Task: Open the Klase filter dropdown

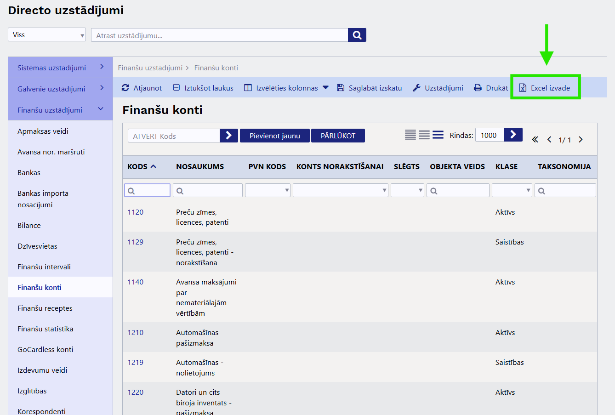Action: [512, 190]
